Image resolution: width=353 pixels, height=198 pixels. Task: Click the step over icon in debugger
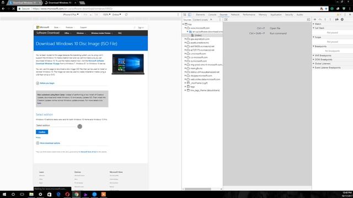[x=320, y=20]
